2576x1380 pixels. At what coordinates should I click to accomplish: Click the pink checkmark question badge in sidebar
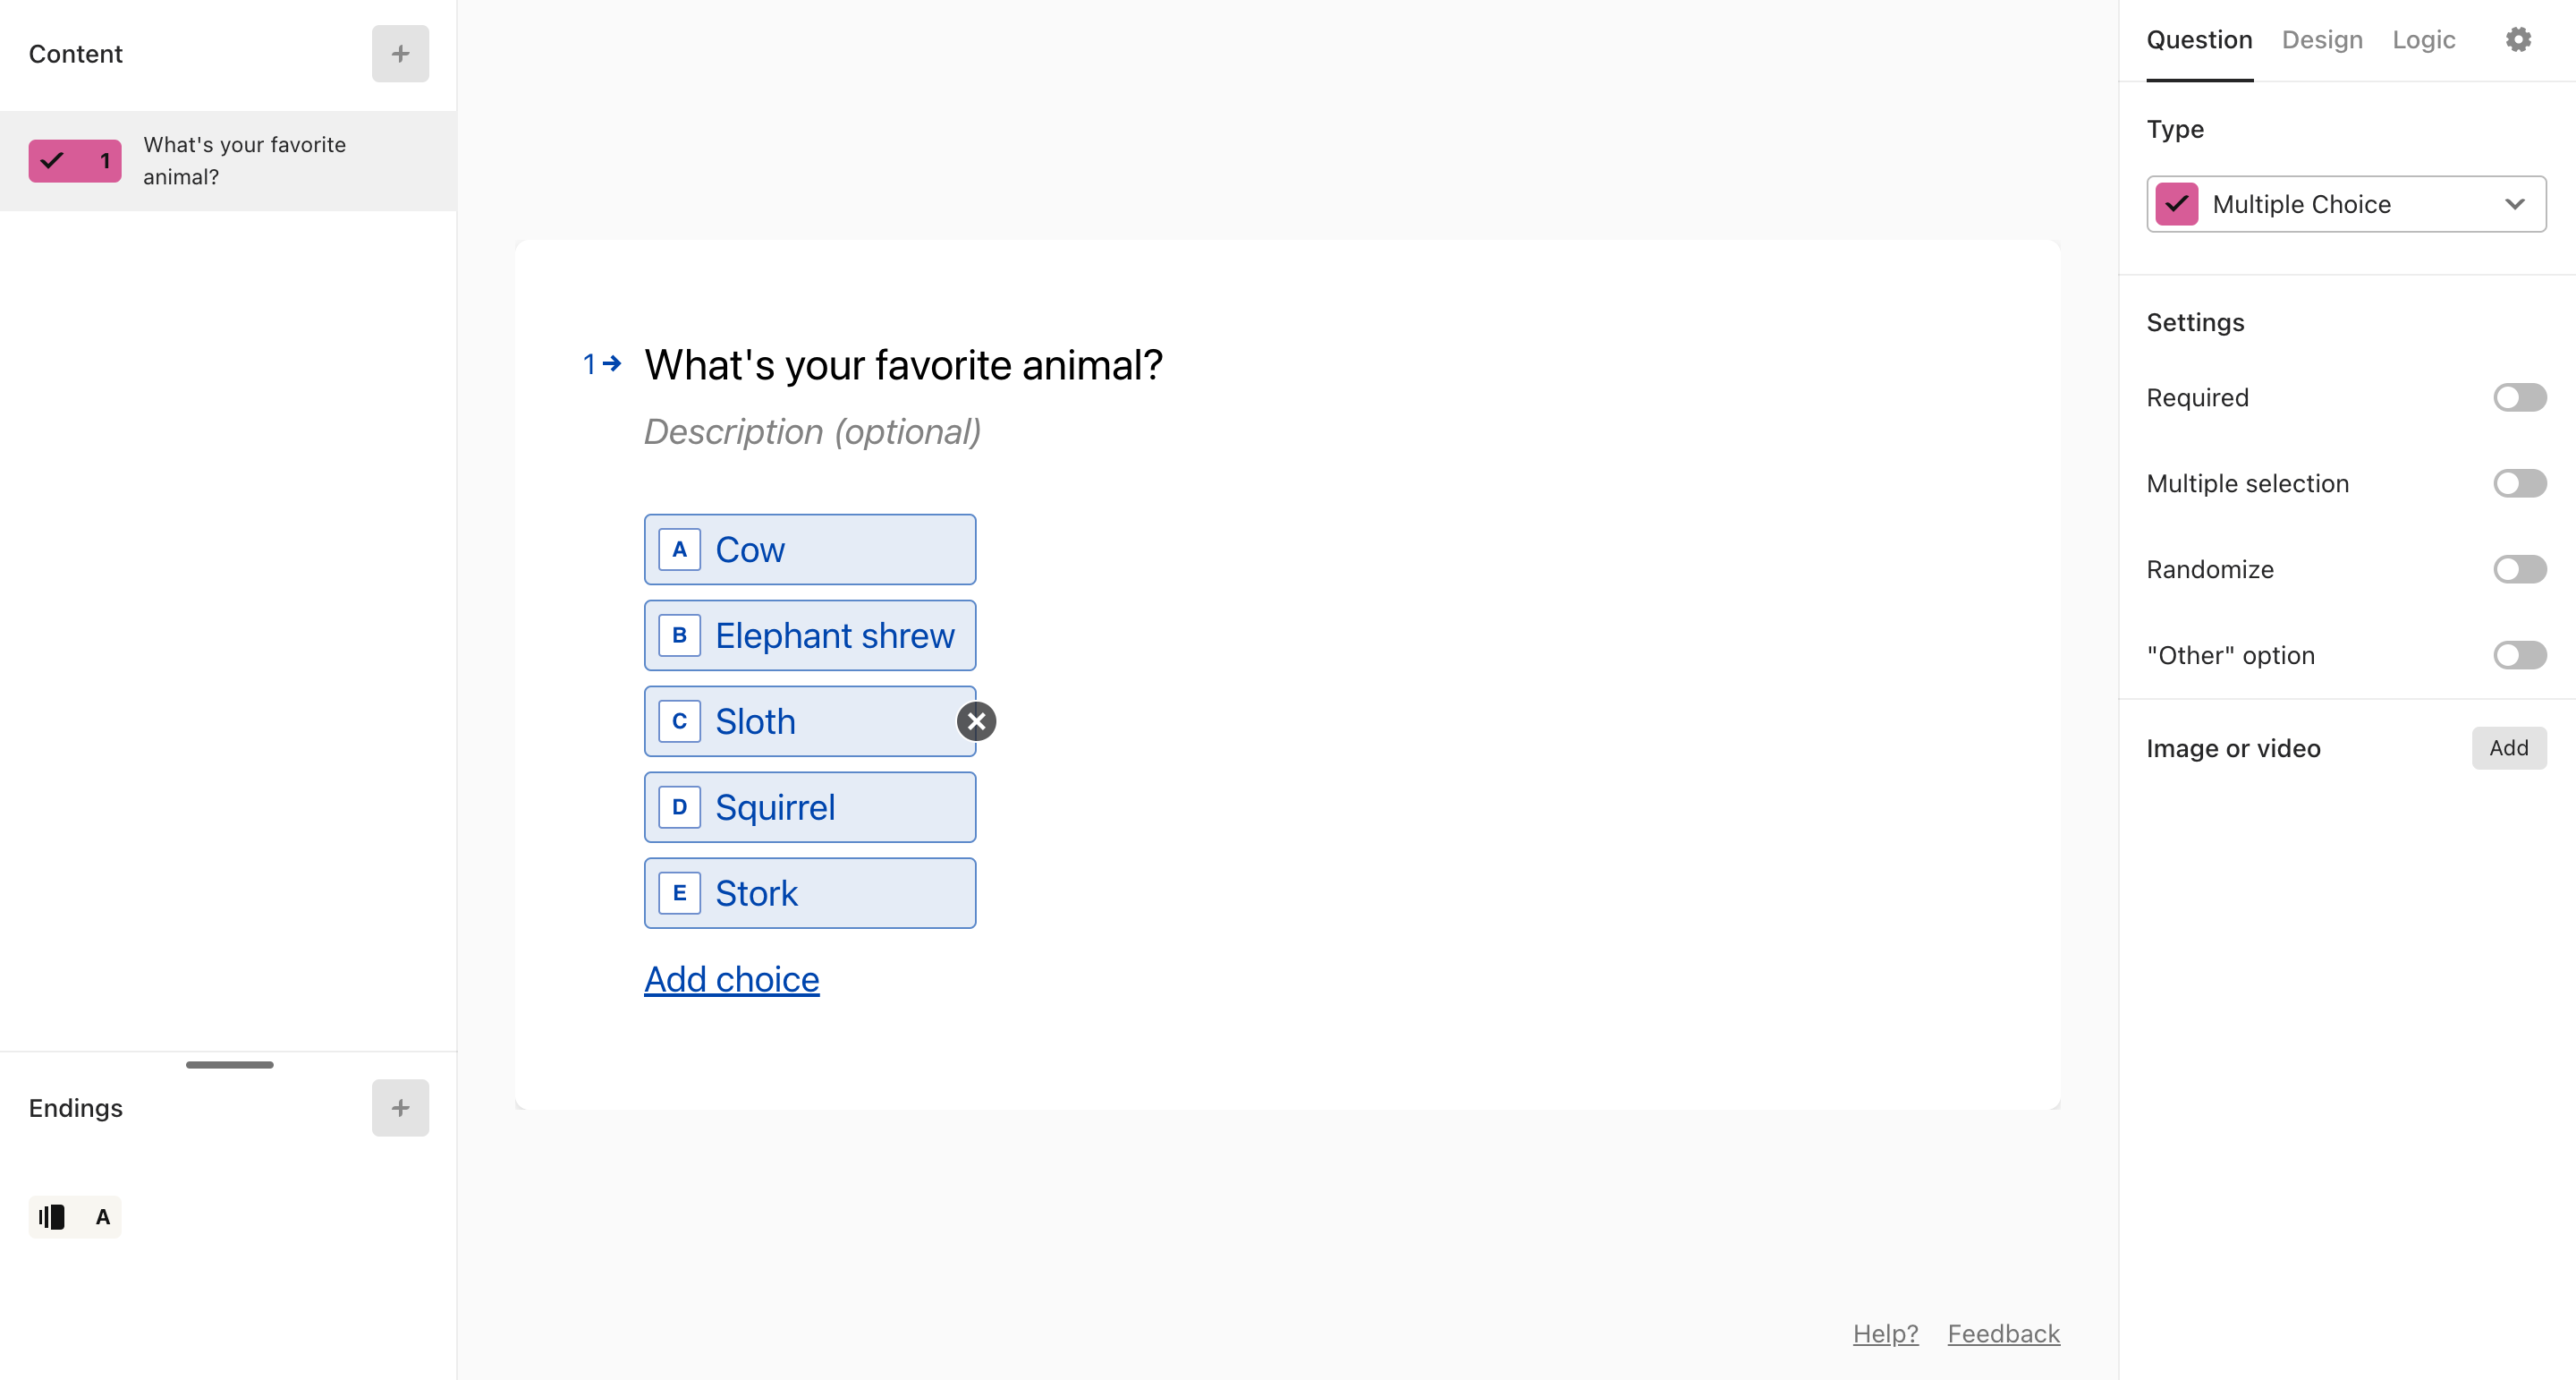(75, 160)
